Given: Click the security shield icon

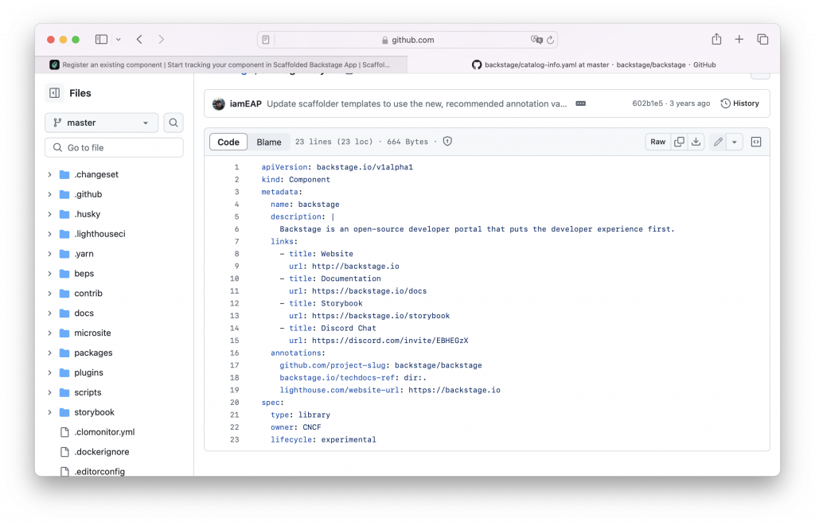Looking at the screenshot, I should [447, 142].
